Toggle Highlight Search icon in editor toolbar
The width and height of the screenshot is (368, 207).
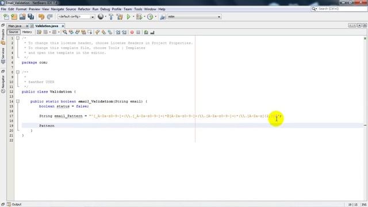pyautogui.click(x=83, y=32)
